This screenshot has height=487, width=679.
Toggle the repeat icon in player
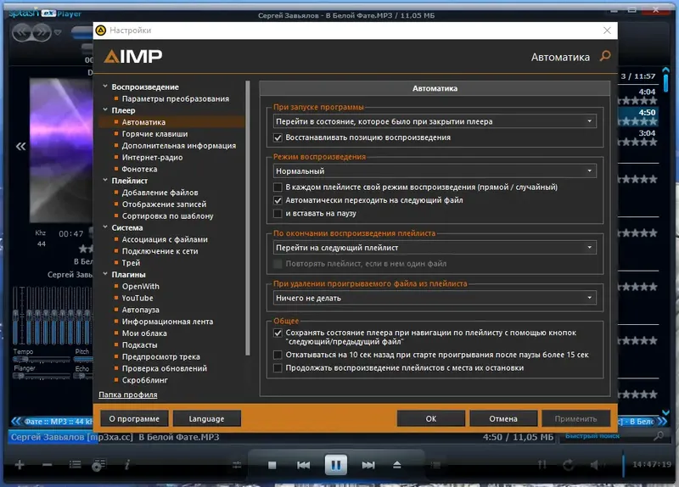pyautogui.click(x=568, y=465)
